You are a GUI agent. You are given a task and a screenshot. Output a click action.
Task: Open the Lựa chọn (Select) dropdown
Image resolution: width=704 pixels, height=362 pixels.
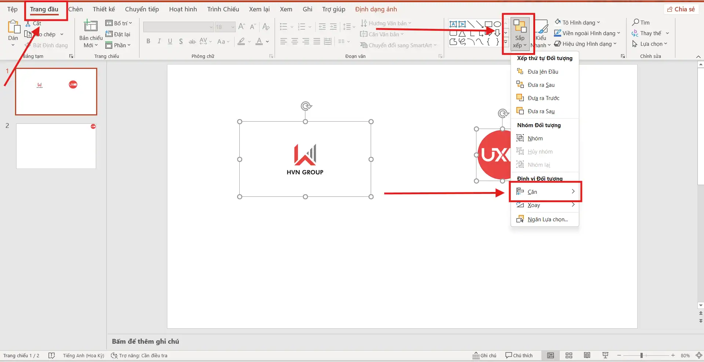650,44
